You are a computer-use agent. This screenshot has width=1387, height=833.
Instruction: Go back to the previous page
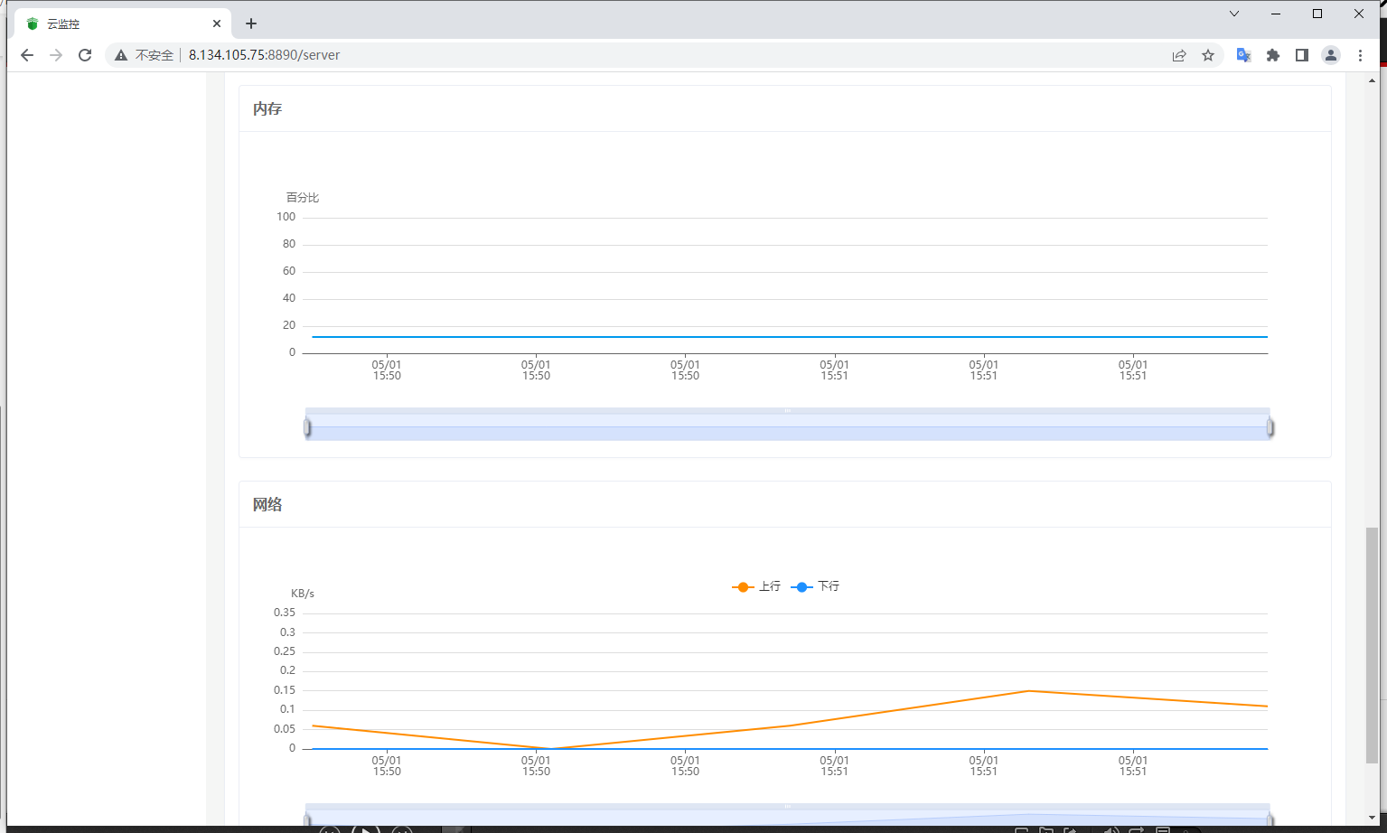click(27, 55)
